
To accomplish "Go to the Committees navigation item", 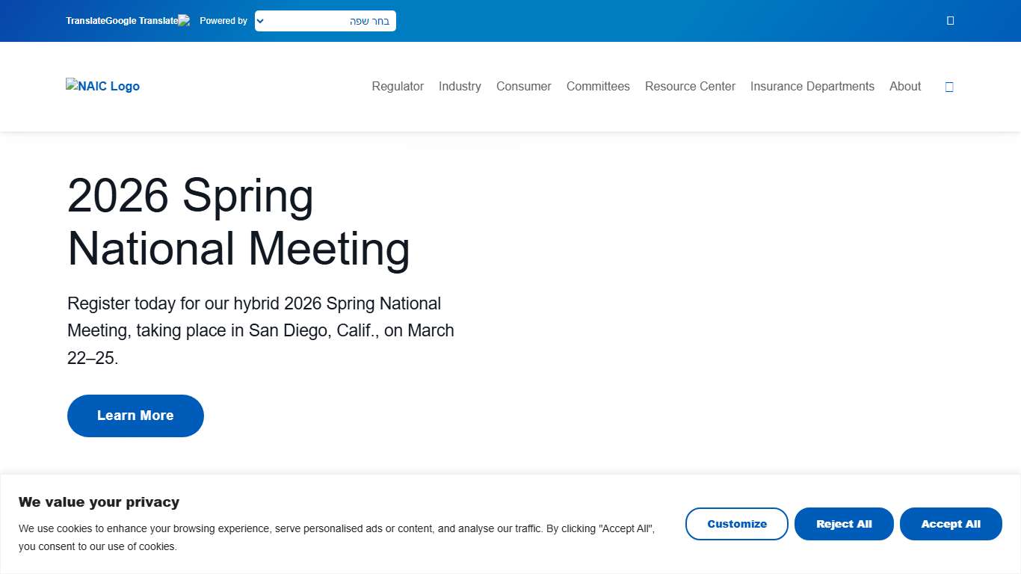I will pyautogui.click(x=598, y=87).
